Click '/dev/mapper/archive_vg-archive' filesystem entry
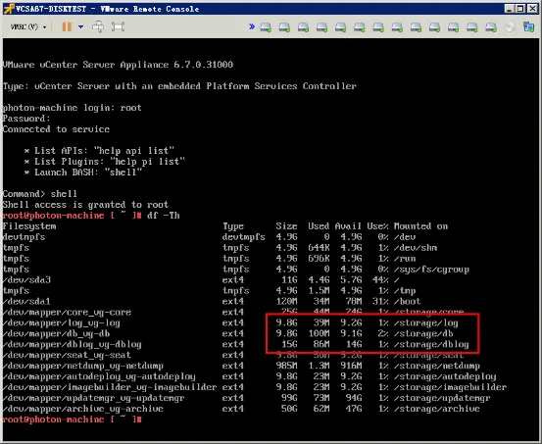542x444 pixels. (x=83, y=409)
